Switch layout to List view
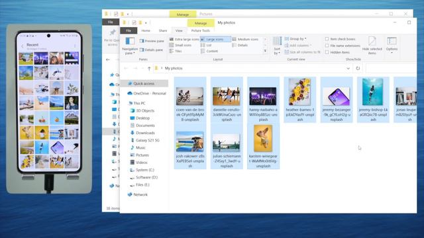The image size is (424, 238). coord(206,46)
